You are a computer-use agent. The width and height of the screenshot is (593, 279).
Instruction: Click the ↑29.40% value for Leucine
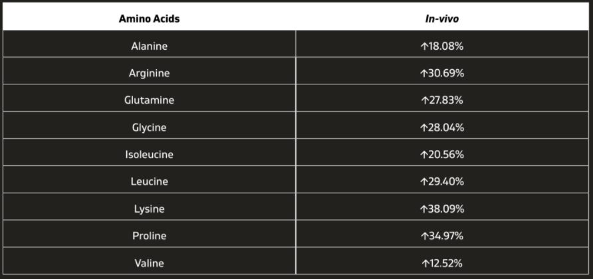click(442, 181)
